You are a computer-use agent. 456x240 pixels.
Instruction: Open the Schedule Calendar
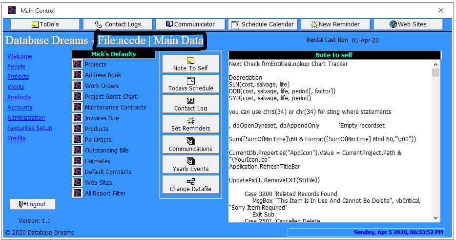[263, 24]
